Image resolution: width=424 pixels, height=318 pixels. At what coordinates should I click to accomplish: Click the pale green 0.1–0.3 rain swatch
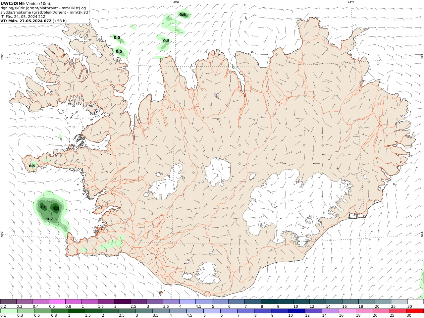[9, 311]
